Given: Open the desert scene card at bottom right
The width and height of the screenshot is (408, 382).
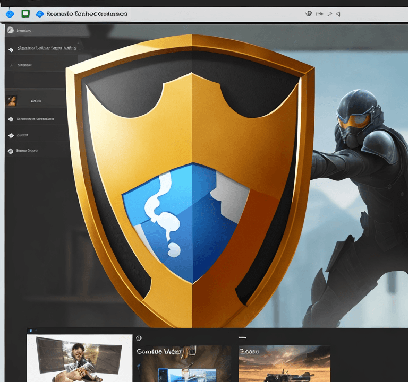Looking at the screenshot, I should pyautogui.click(x=284, y=363).
